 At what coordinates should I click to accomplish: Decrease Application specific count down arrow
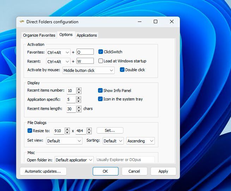79,101
